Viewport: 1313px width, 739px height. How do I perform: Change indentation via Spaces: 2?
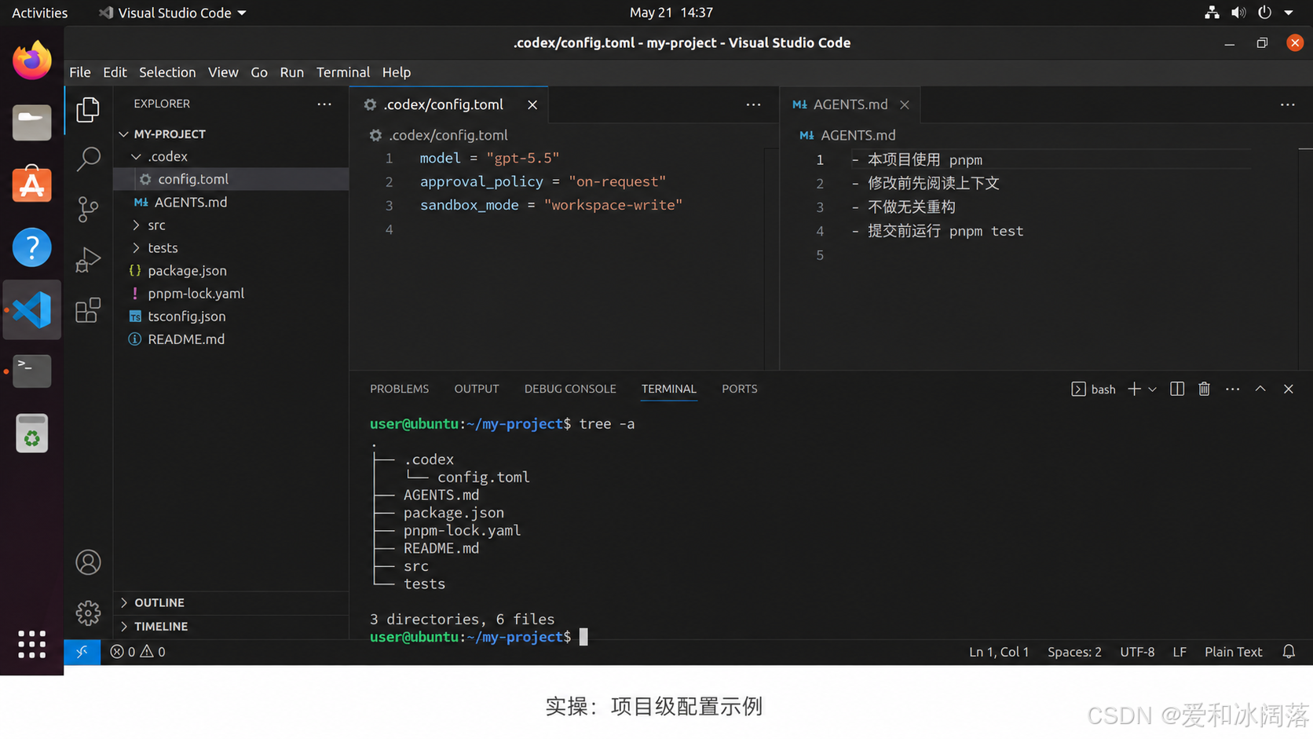1074,652
